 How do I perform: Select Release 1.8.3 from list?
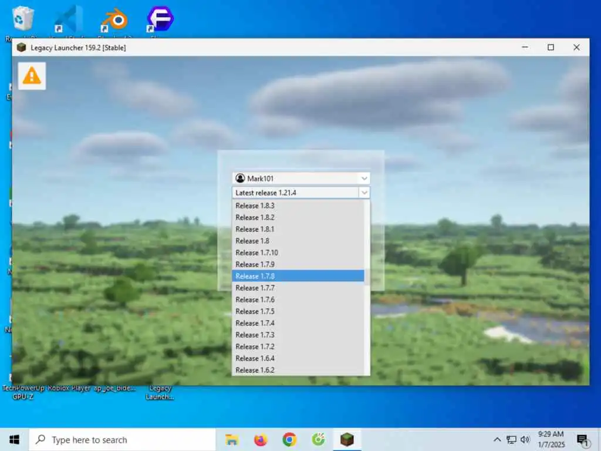point(298,206)
